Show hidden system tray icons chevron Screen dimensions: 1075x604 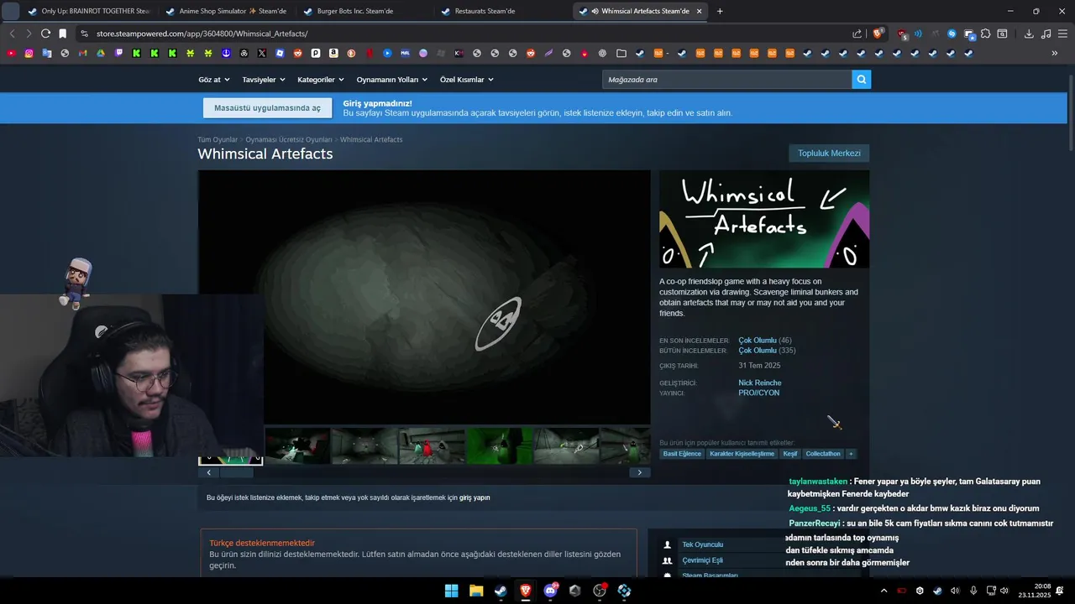(884, 591)
